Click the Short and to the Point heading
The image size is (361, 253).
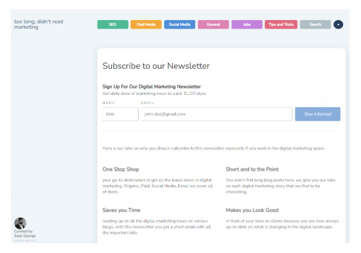point(252,170)
